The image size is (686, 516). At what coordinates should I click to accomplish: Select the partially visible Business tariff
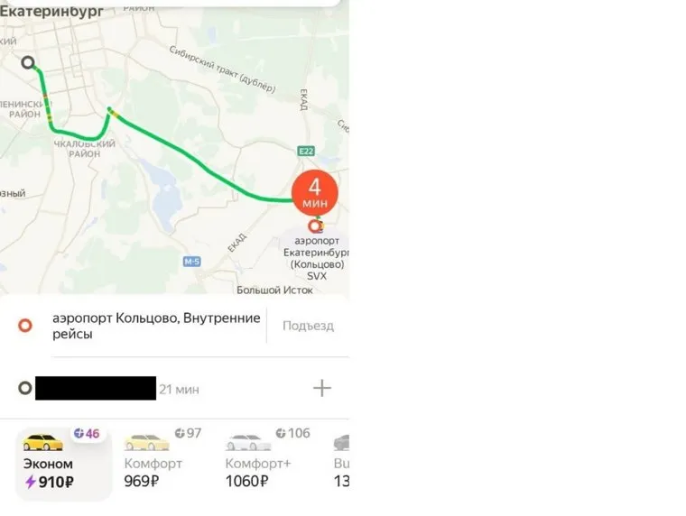coord(341,459)
